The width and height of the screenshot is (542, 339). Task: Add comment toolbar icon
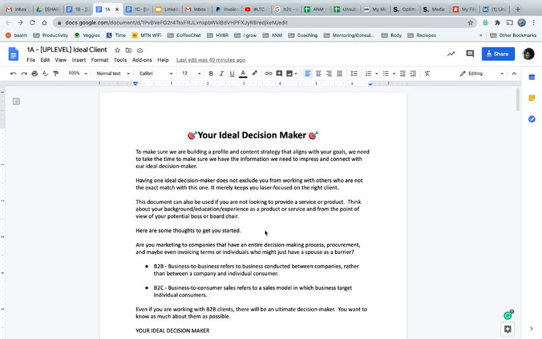[279, 73]
